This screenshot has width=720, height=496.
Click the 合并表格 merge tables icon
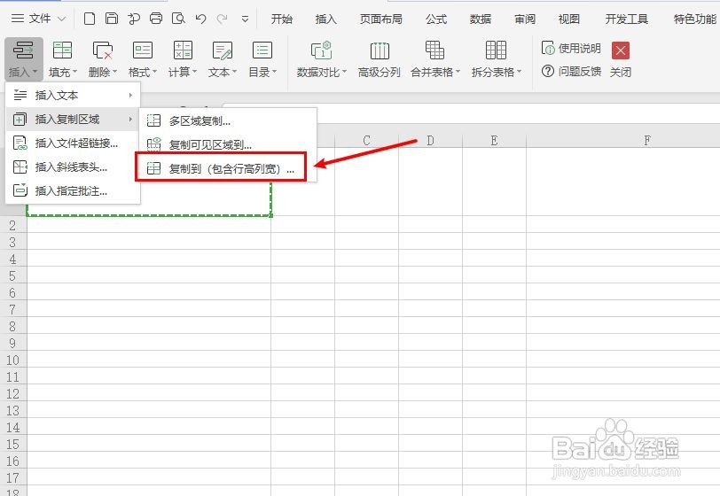[x=434, y=50]
